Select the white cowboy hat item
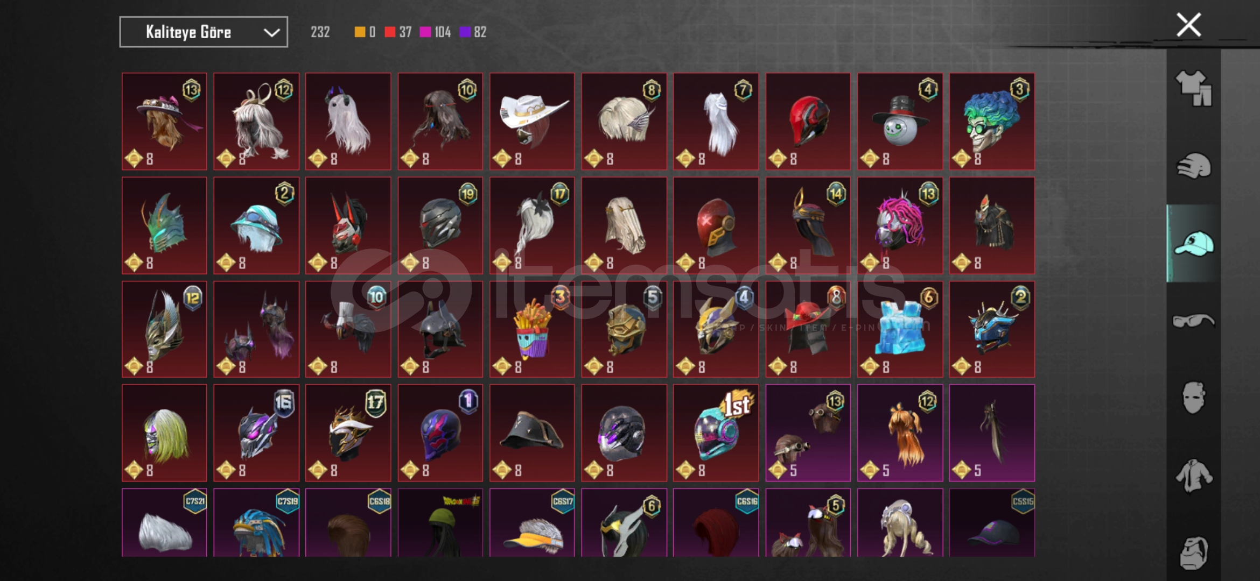Image resolution: width=1260 pixels, height=581 pixels. (x=532, y=122)
